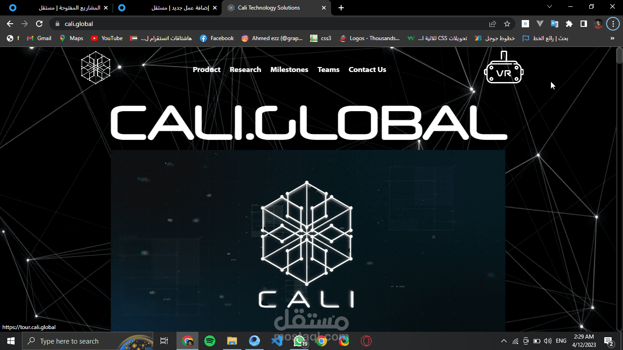The height and width of the screenshot is (350, 623).
Task: Open the Logos - Thousands bookmark
Action: (x=369, y=38)
